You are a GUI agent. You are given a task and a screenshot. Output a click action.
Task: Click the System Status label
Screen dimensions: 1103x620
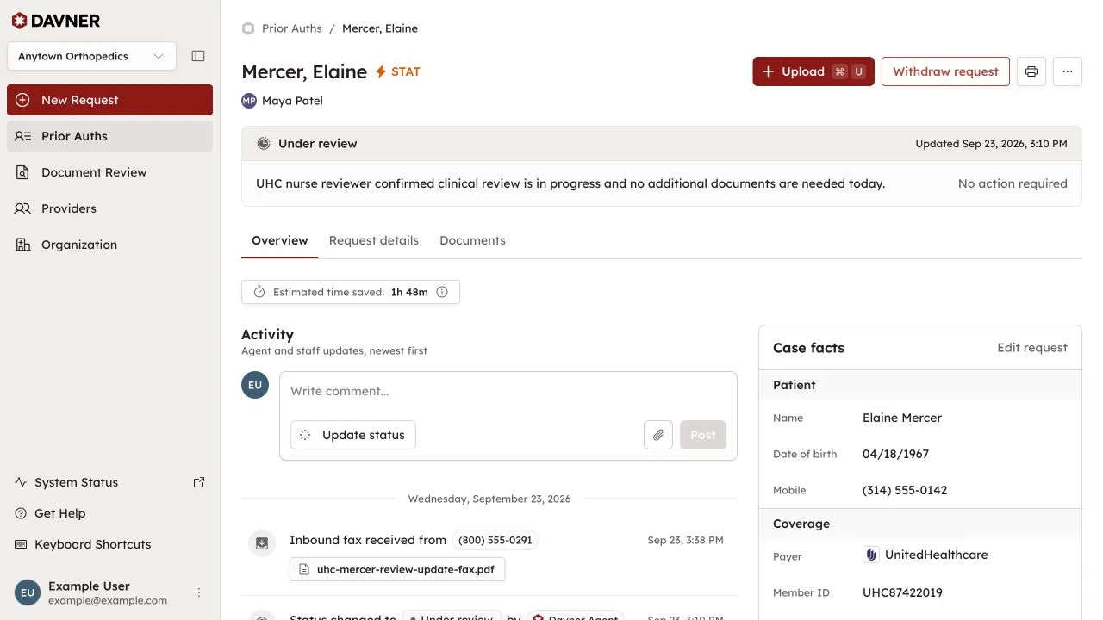[x=76, y=482]
